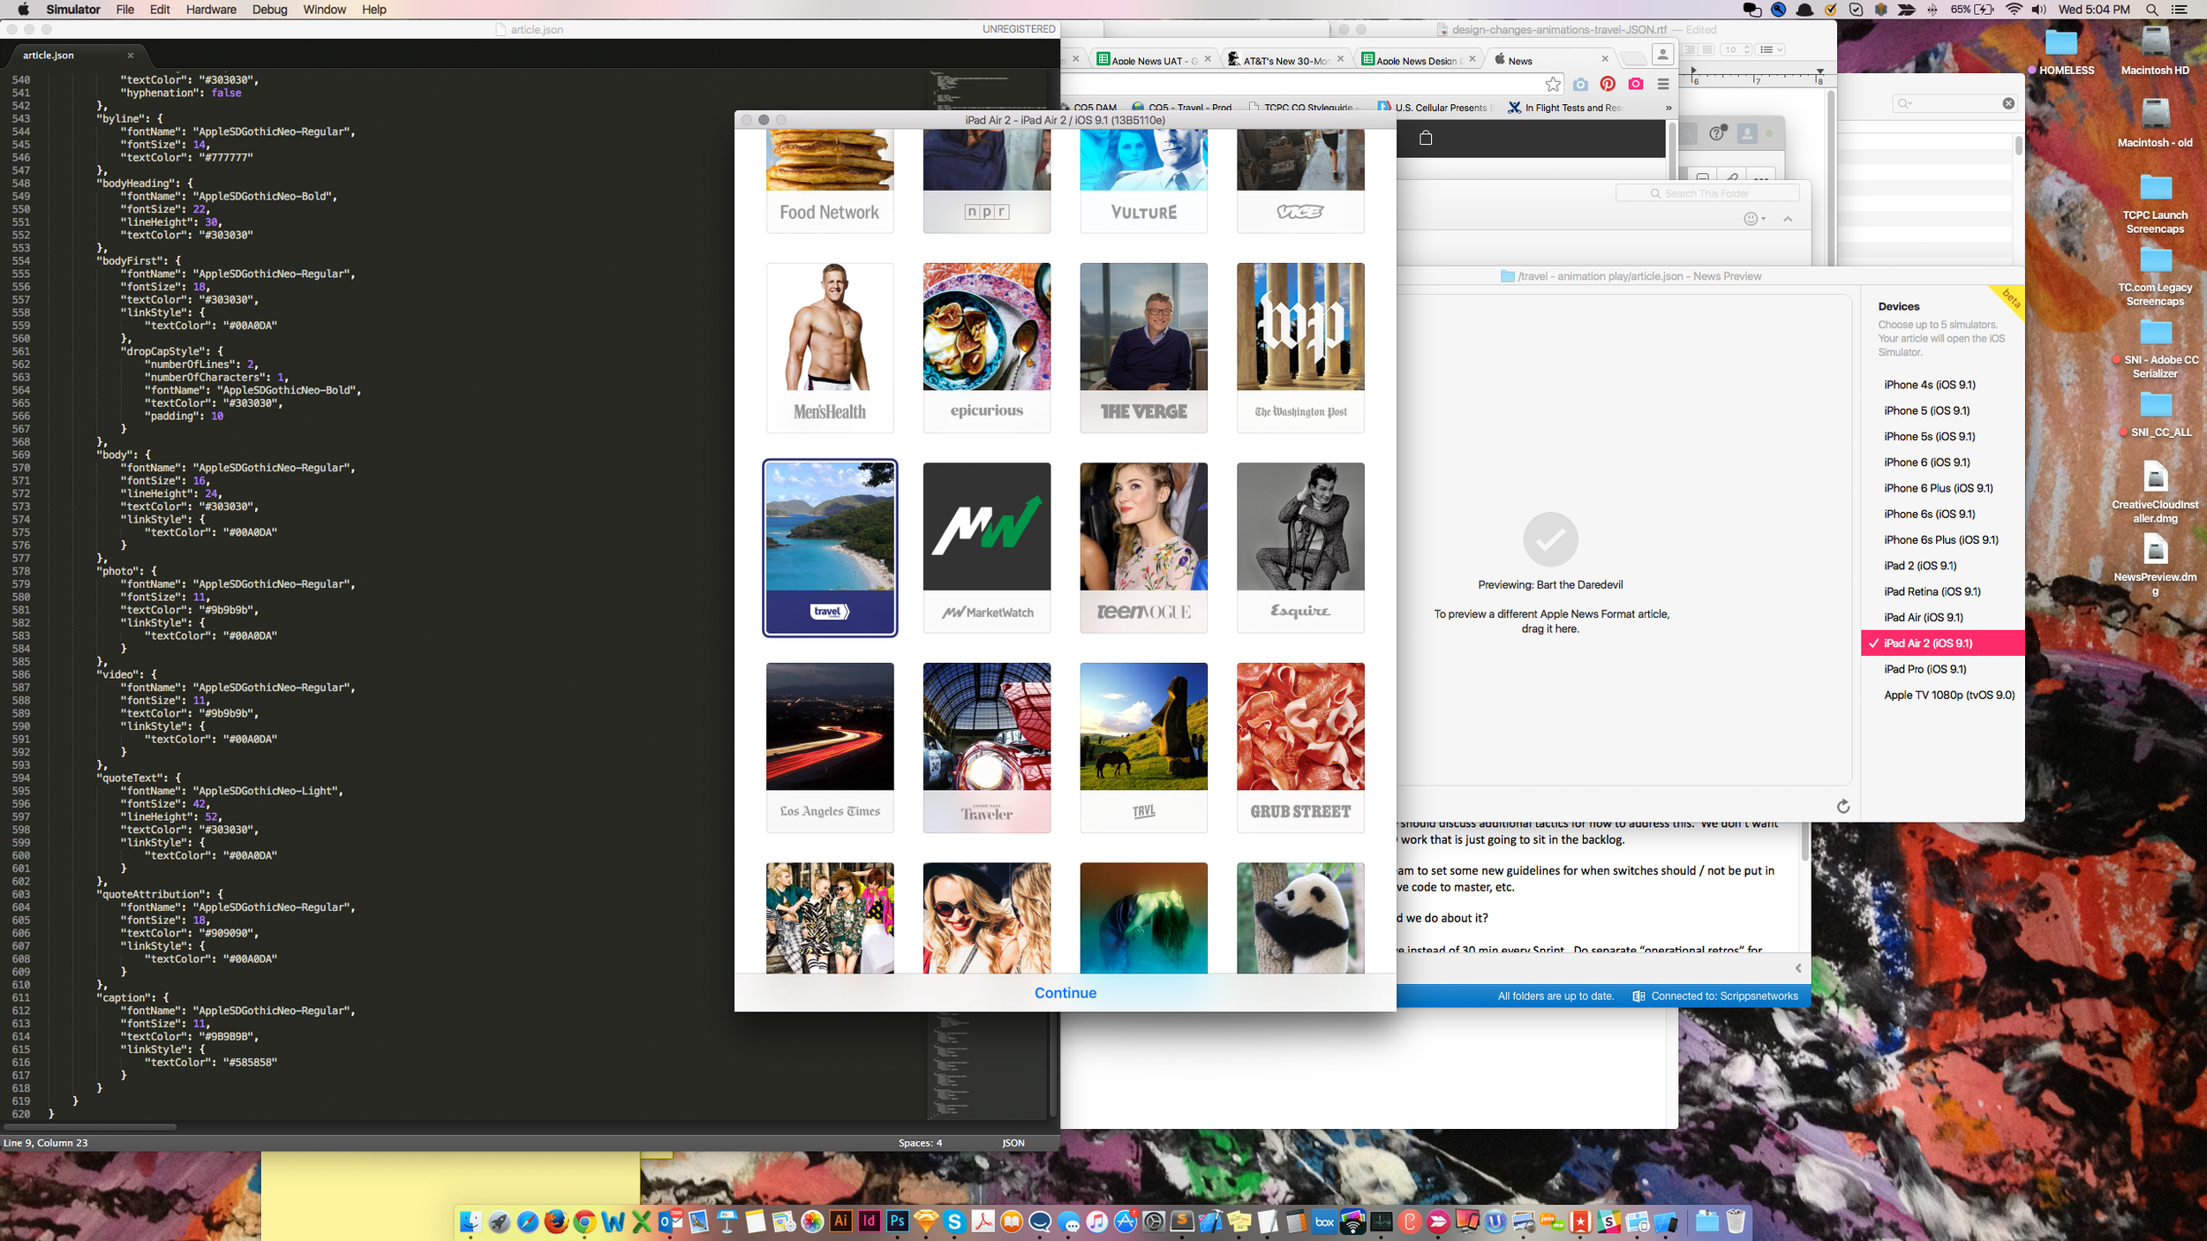Open the Chrome hamburger menu
This screenshot has width=2207, height=1241.
(x=1663, y=84)
